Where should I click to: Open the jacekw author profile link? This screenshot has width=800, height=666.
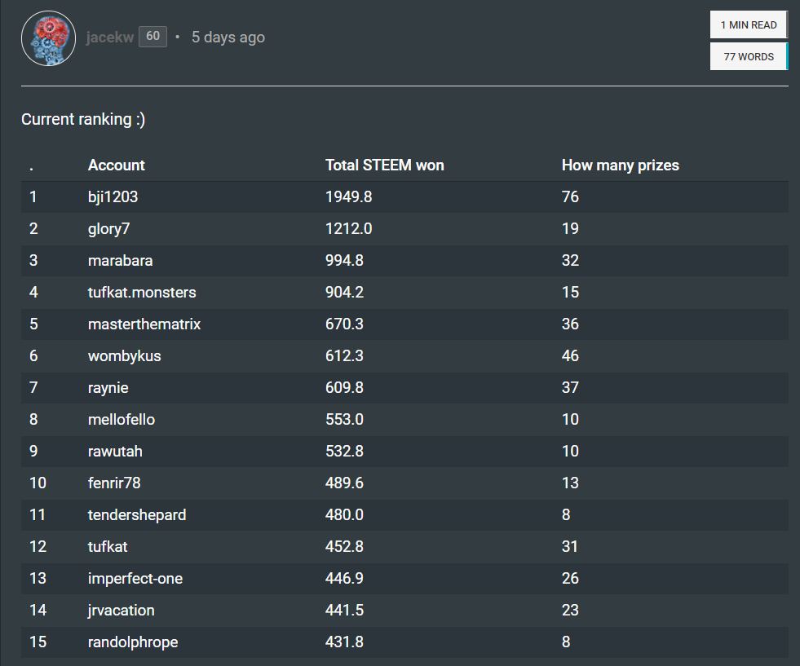pyautogui.click(x=110, y=37)
